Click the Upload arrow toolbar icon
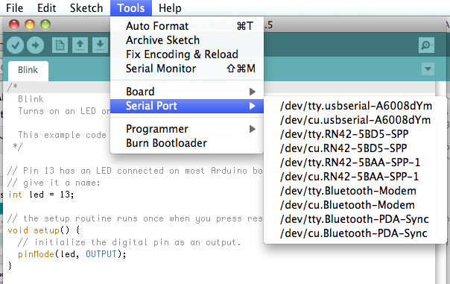The width and height of the screenshot is (450, 284). (35, 45)
